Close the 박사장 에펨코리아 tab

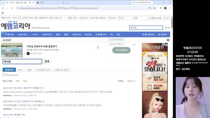[33, 3]
